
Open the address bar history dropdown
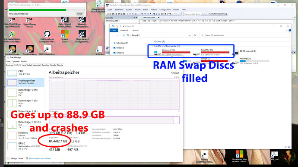point(190,35)
